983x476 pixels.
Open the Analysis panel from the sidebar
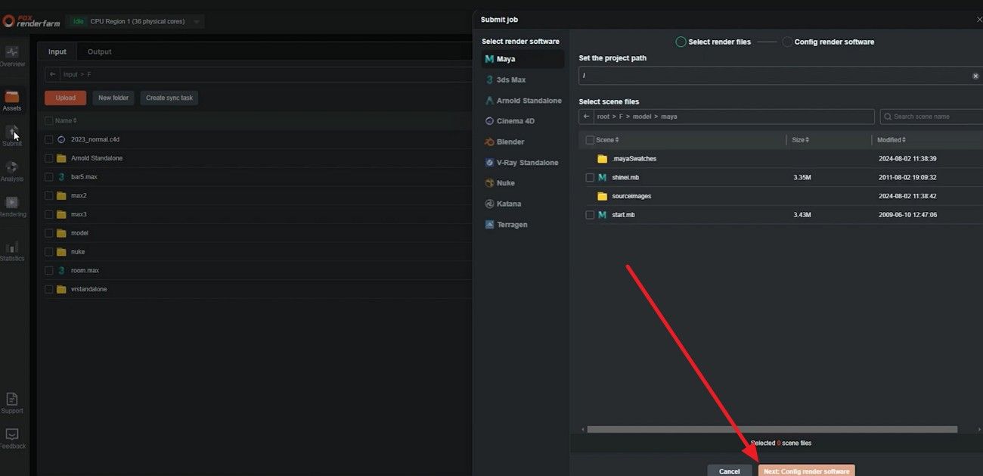pos(12,170)
